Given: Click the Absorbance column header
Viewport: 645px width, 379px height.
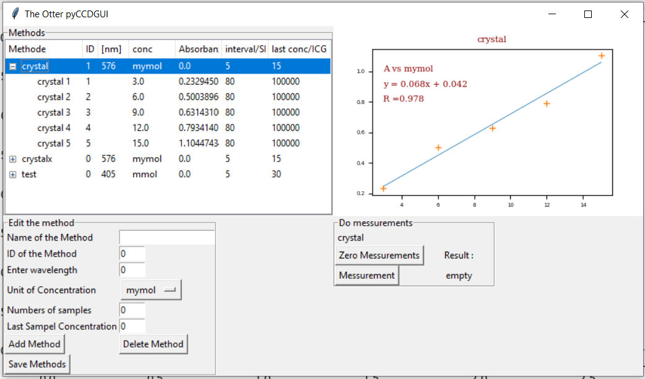Looking at the screenshot, I should click(198, 49).
